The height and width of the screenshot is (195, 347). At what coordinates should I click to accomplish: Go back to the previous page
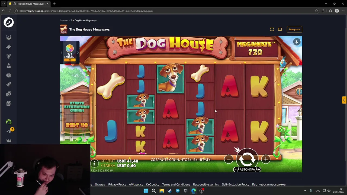(4, 11)
